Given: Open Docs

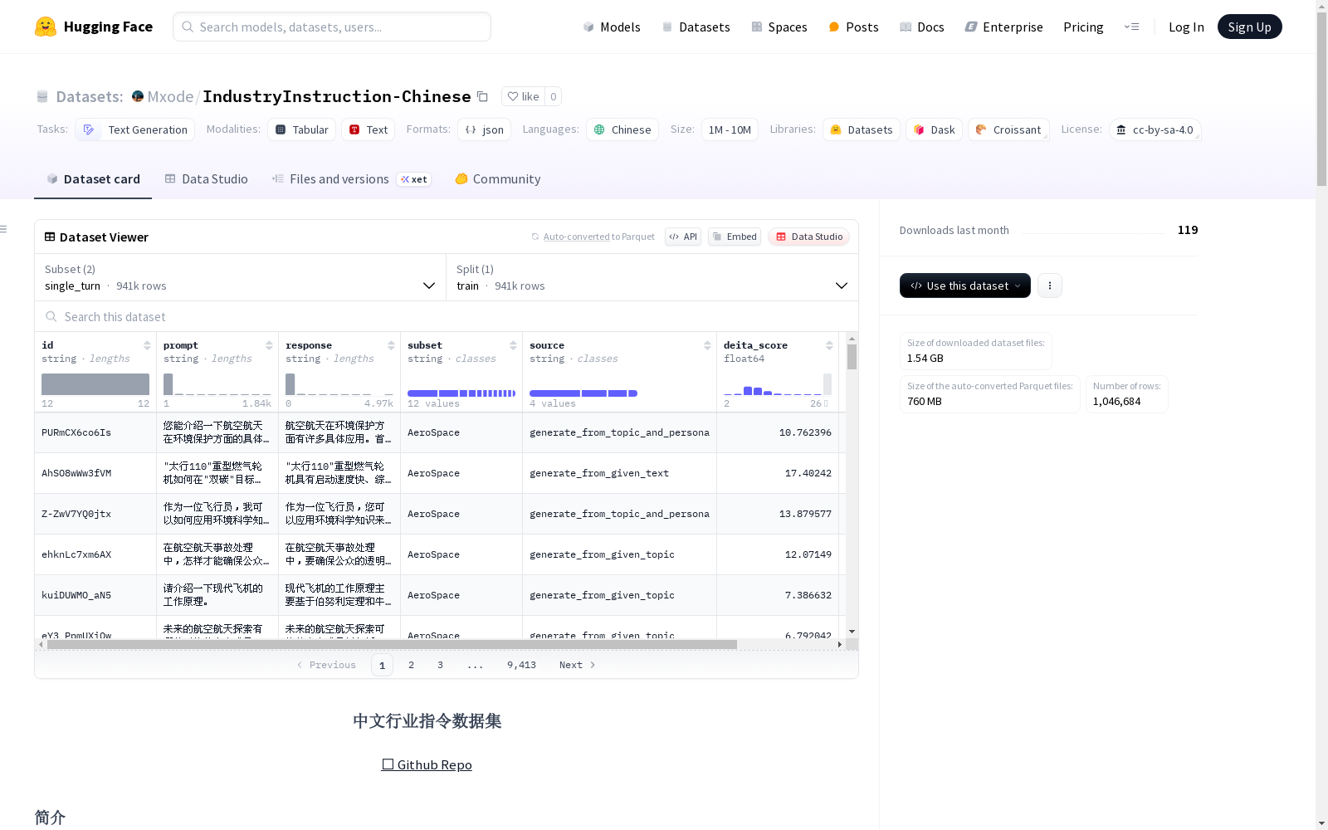Looking at the screenshot, I should 922,27.
